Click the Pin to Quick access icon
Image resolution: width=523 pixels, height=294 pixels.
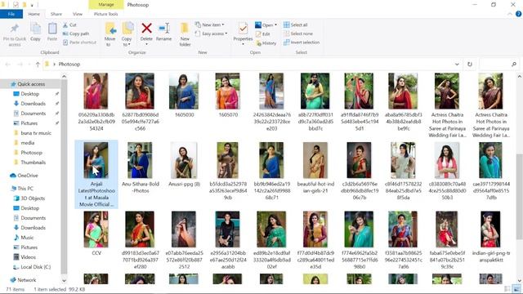pos(15,29)
